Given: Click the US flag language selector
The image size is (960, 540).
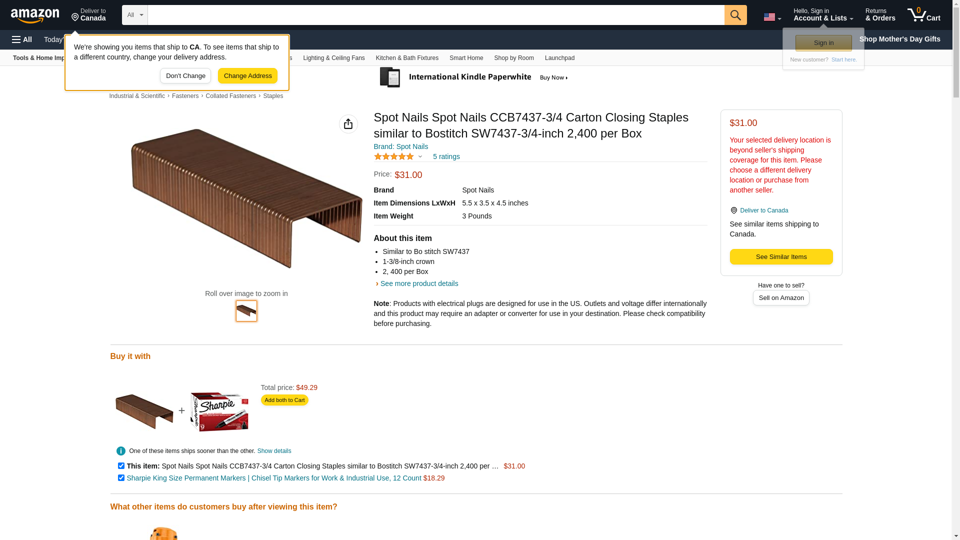Looking at the screenshot, I should [771, 17].
